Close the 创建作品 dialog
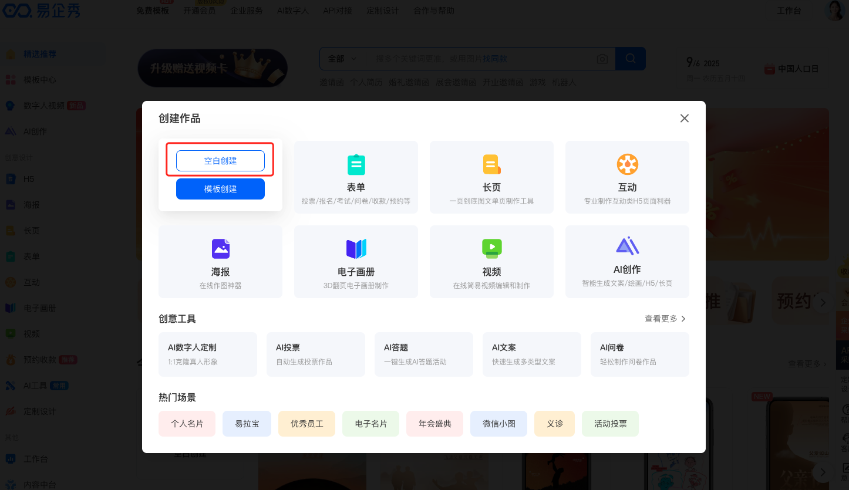Viewport: 849px width, 490px height. pos(684,119)
